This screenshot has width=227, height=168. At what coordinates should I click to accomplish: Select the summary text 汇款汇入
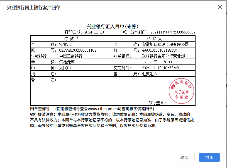click(x=150, y=74)
